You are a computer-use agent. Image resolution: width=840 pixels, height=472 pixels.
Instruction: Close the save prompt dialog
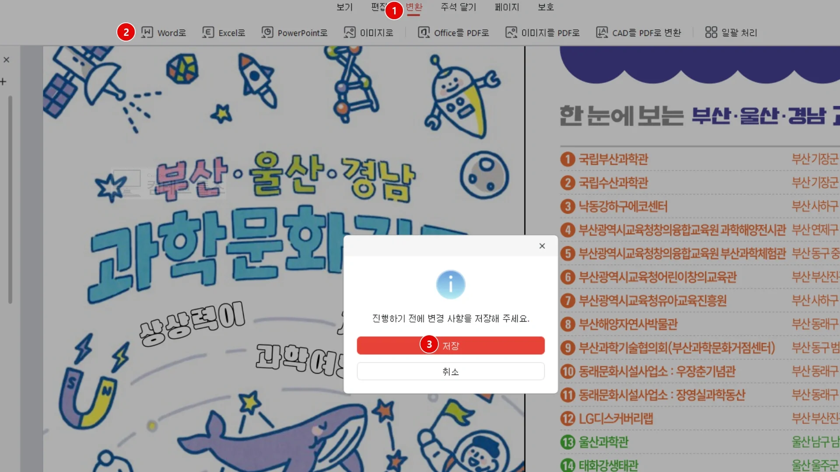click(x=542, y=246)
